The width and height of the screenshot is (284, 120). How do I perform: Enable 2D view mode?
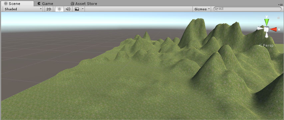pos(49,9)
